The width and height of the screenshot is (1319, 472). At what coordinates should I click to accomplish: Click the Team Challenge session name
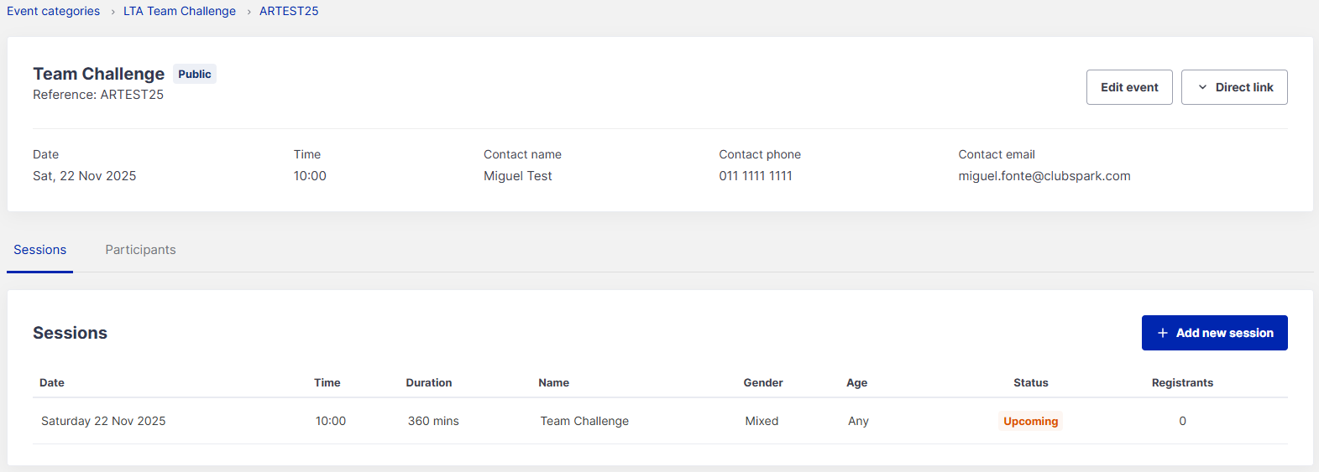584,421
